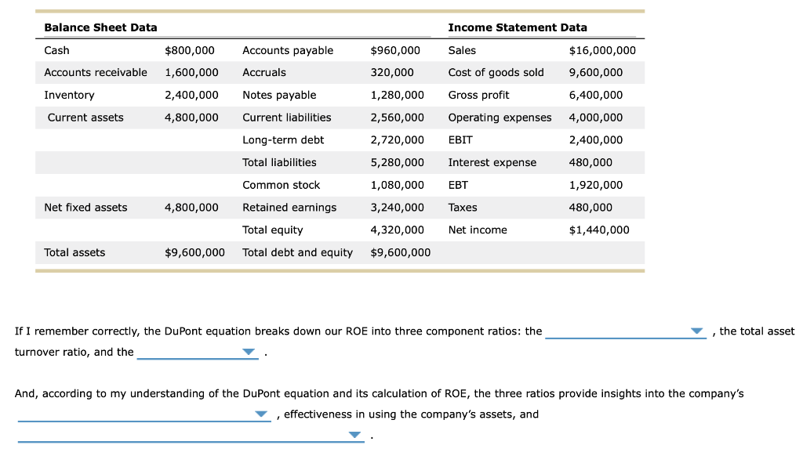Click the 'Accruals' label
803x456 pixels.
coord(264,73)
